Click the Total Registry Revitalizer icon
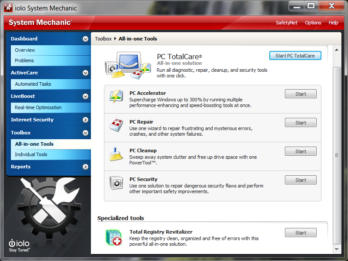Viewport: 348px width, 261px height. pos(113,236)
